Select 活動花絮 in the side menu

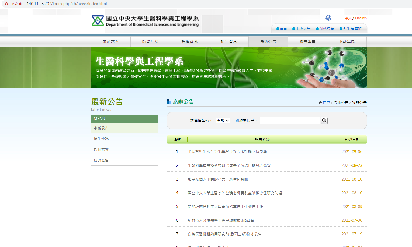125,150
